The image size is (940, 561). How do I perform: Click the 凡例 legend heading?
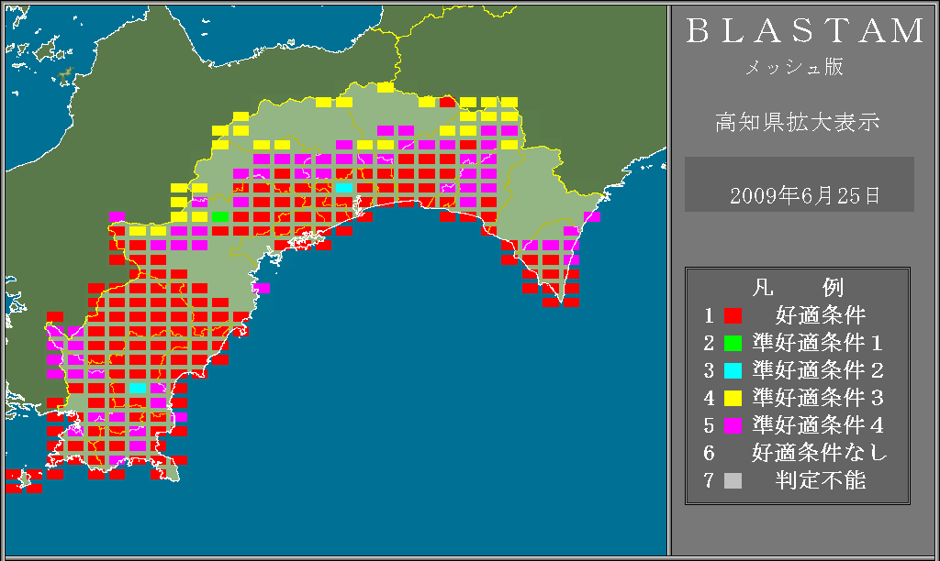pyautogui.click(x=798, y=288)
